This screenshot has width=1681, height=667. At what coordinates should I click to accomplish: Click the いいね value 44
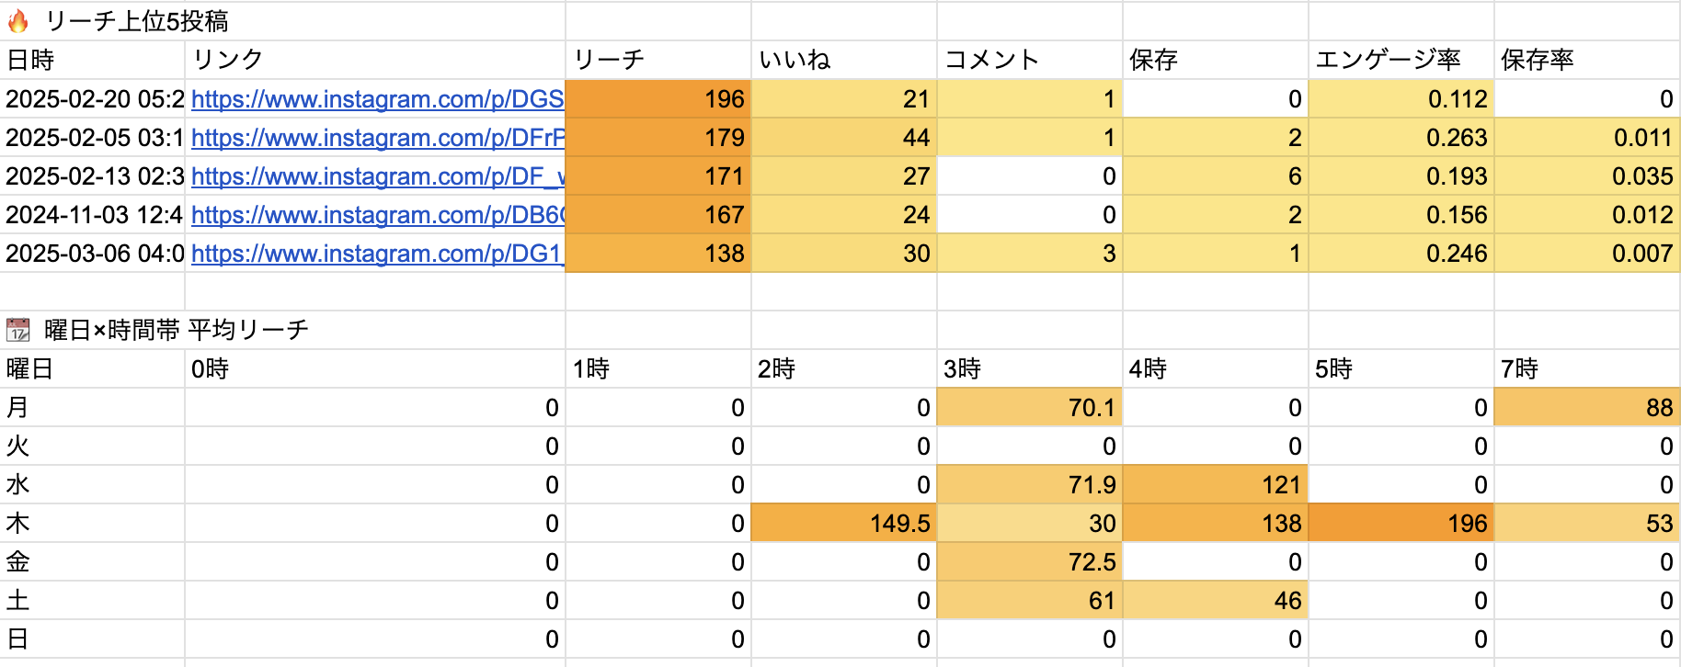843,138
